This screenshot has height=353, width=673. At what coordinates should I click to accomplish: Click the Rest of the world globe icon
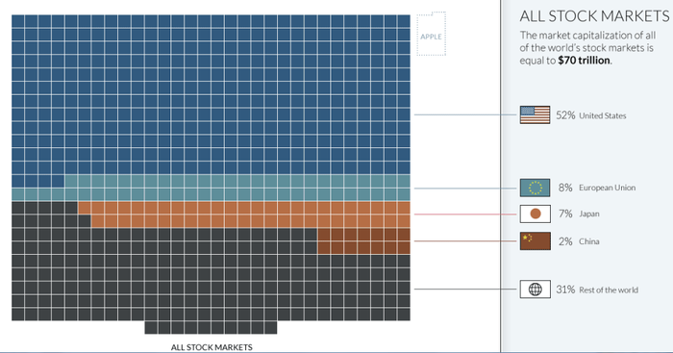(x=535, y=290)
